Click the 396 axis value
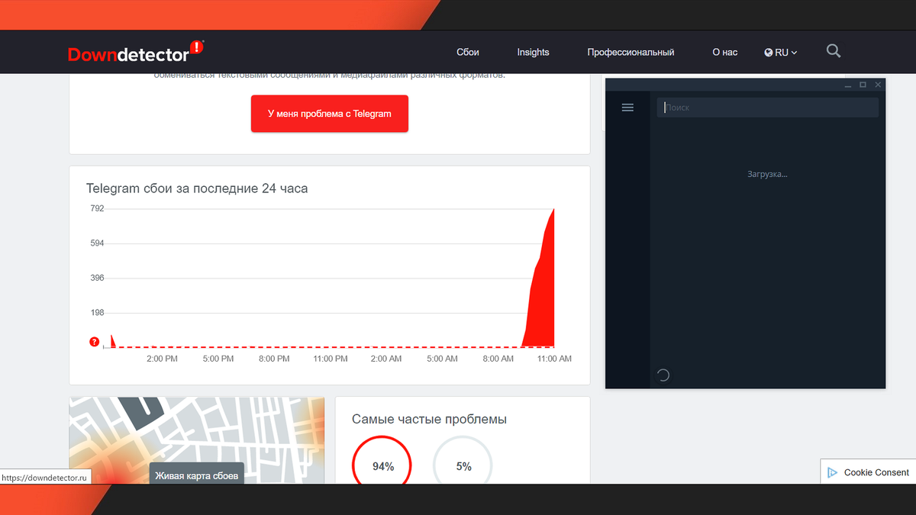This screenshot has width=916, height=515. (97, 278)
